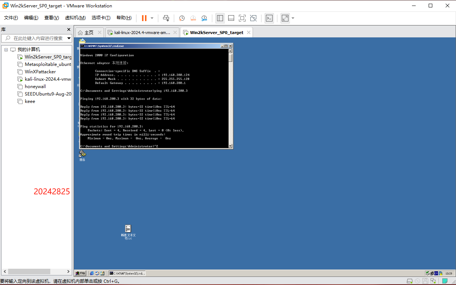Click the VMware floppy status icon

point(425,281)
